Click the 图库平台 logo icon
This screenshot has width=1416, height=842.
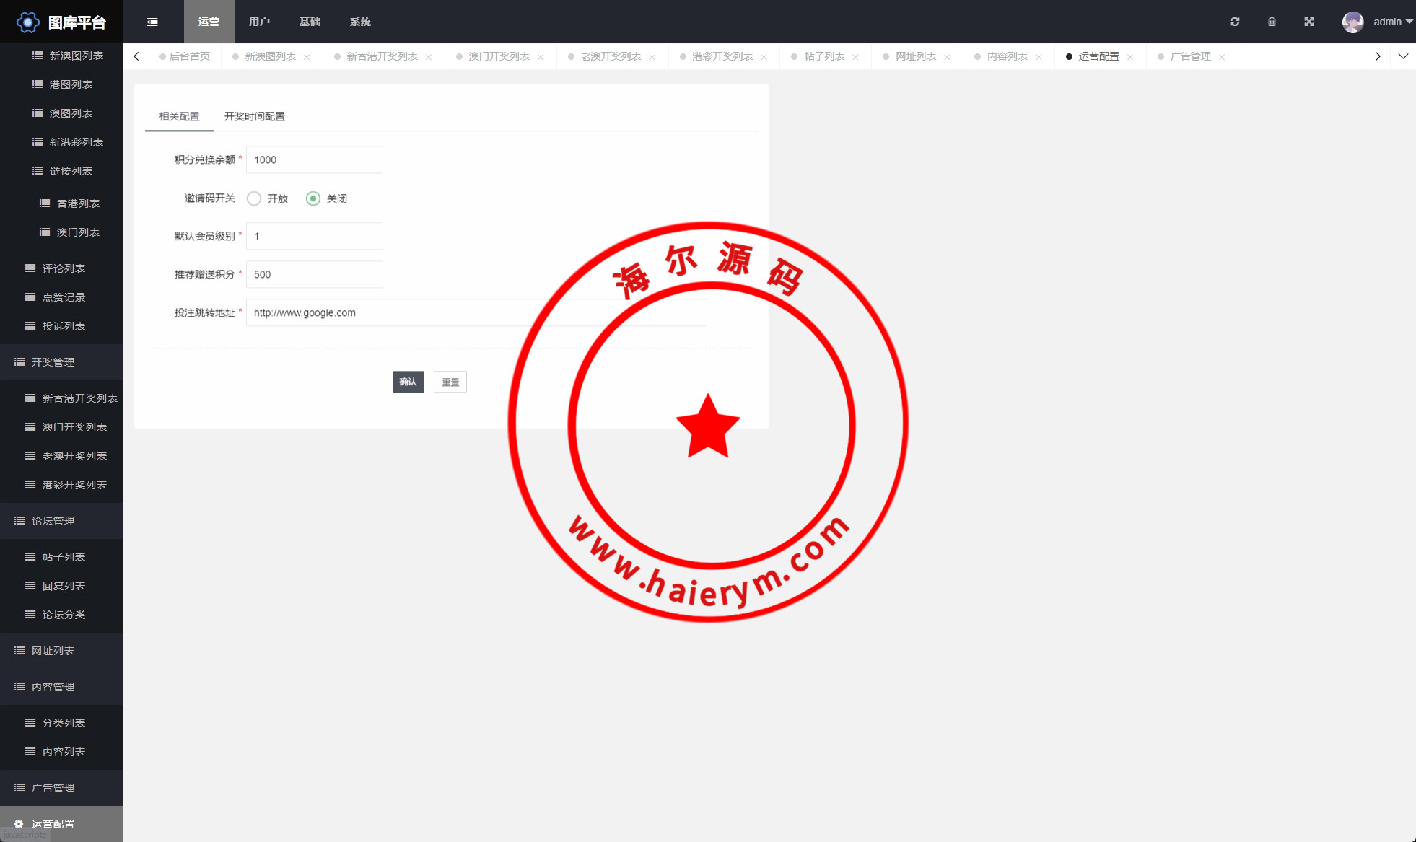point(27,22)
